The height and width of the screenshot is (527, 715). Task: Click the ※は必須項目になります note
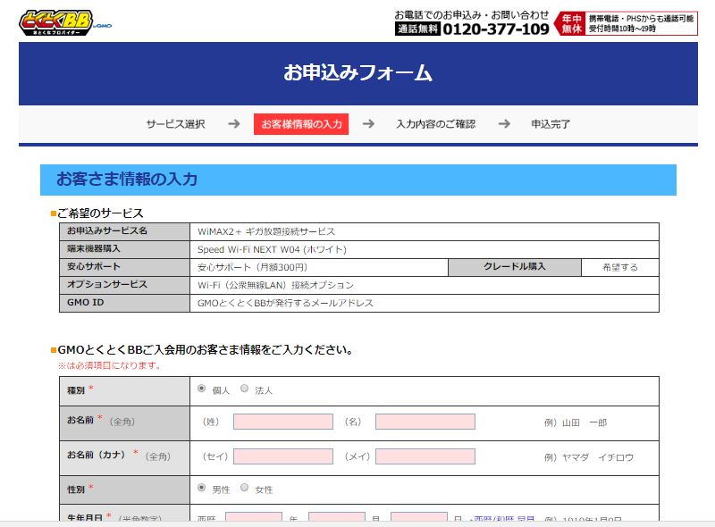[109, 365]
